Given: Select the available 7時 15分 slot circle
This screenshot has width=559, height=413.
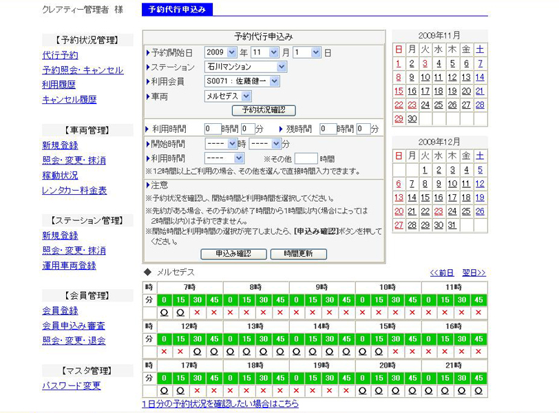Looking at the screenshot, I should pos(181,313).
